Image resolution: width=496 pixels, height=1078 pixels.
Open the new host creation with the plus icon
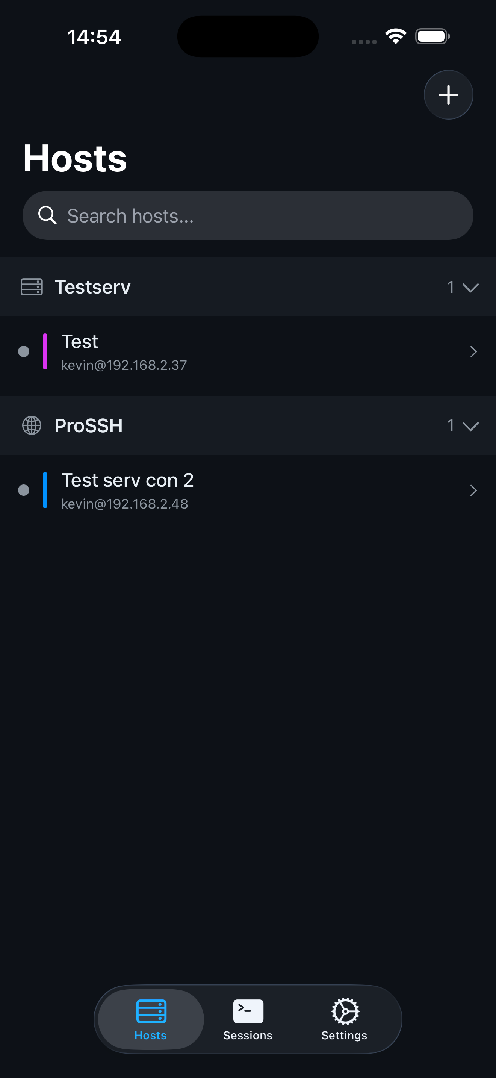click(x=448, y=95)
